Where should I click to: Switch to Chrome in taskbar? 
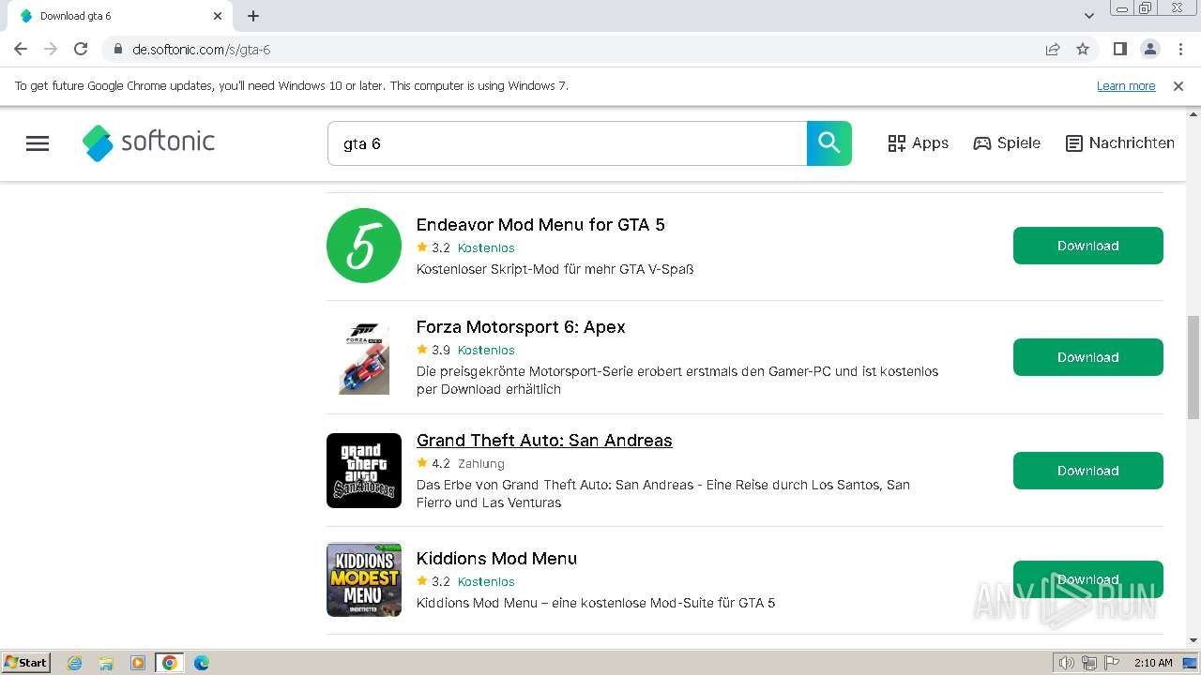170,663
